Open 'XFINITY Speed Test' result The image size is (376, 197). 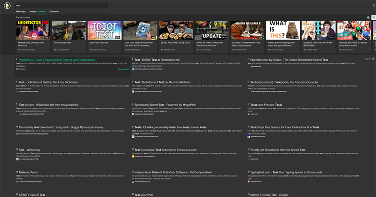pyautogui.click(x=32, y=195)
